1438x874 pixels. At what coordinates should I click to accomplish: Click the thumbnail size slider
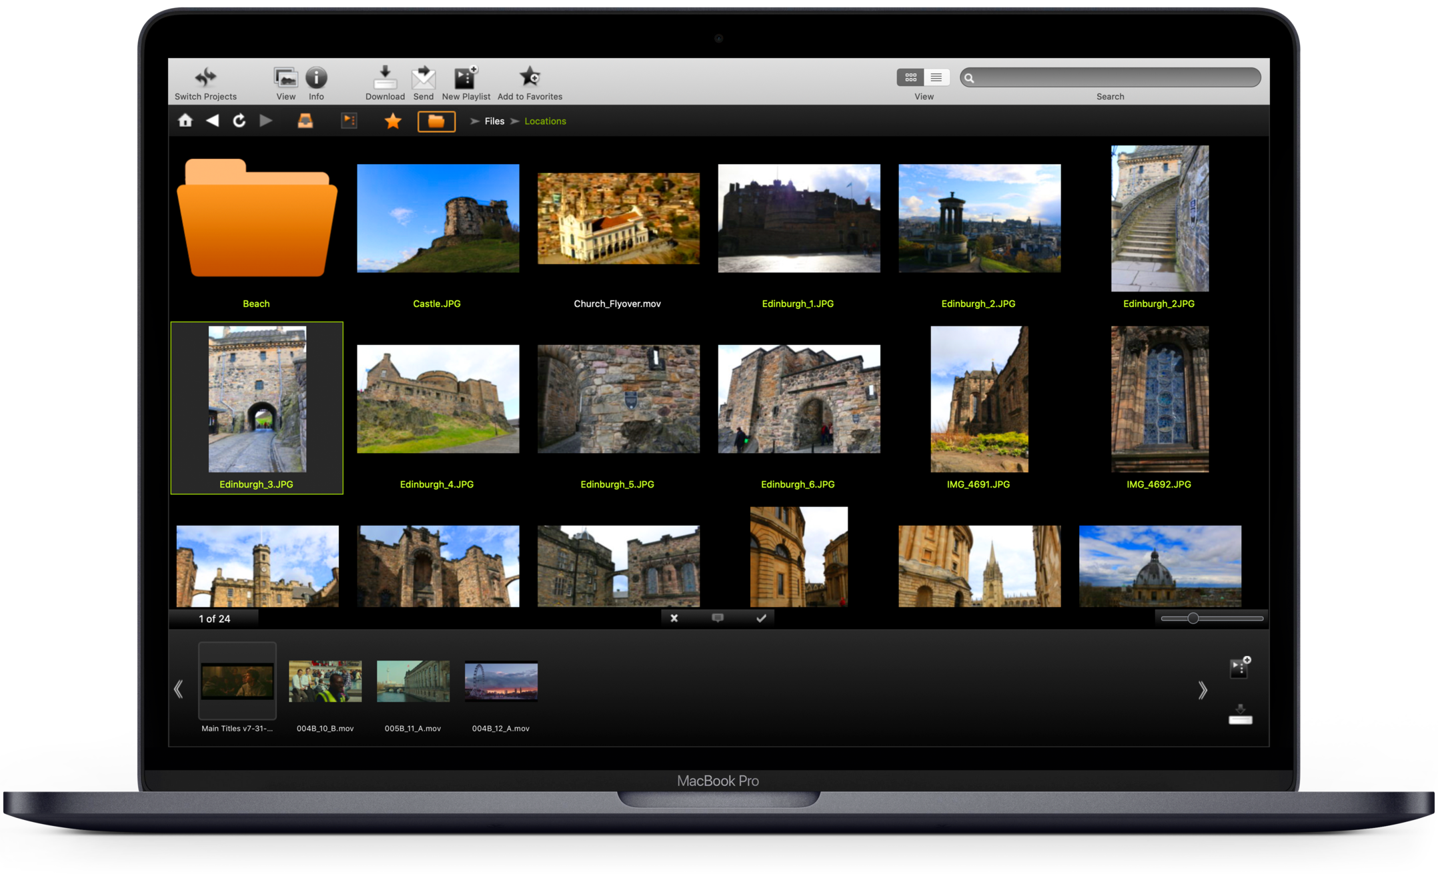[x=1193, y=618]
